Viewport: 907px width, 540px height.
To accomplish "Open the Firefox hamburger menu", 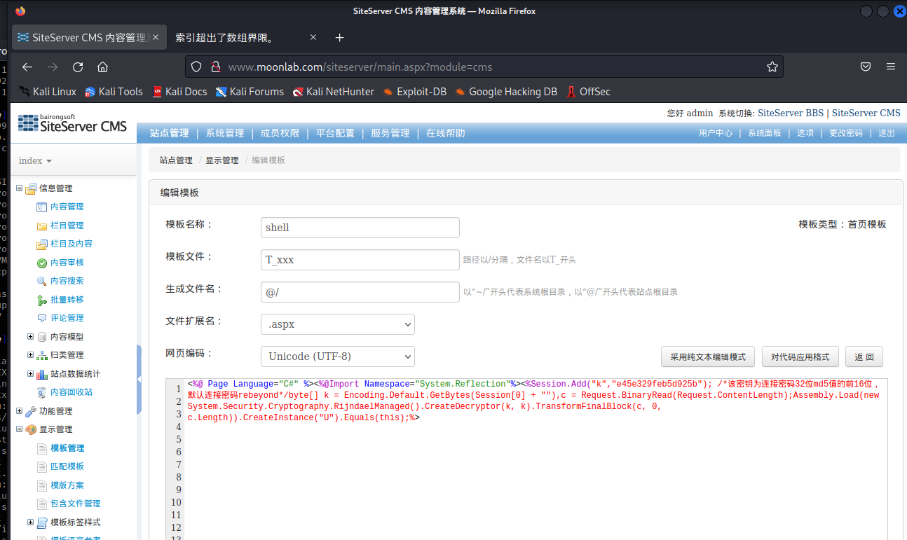I will pyautogui.click(x=891, y=67).
